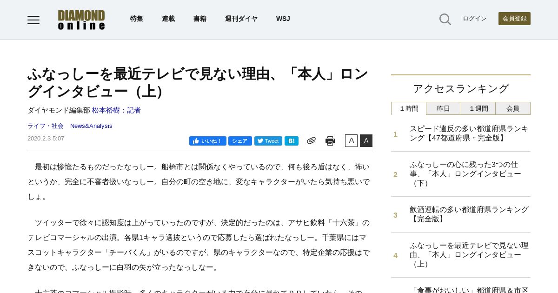This screenshot has height=293, width=558.
Task: Open ranking 1 スピード違反の多い都道府県ランキング
Action: 469,133
